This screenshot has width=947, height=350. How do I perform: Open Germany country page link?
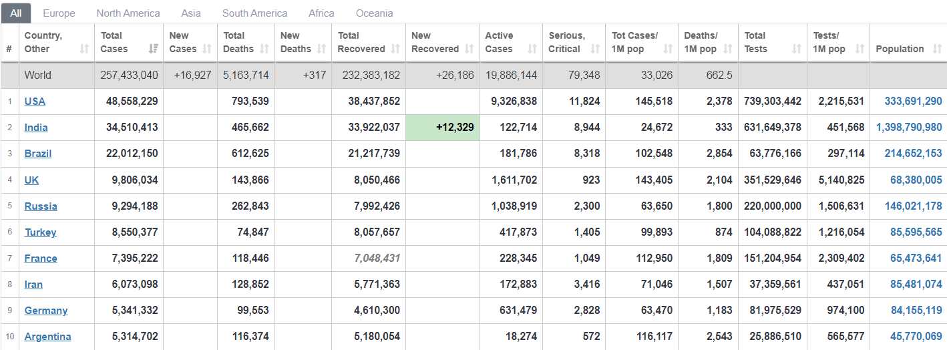click(x=46, y=311)
